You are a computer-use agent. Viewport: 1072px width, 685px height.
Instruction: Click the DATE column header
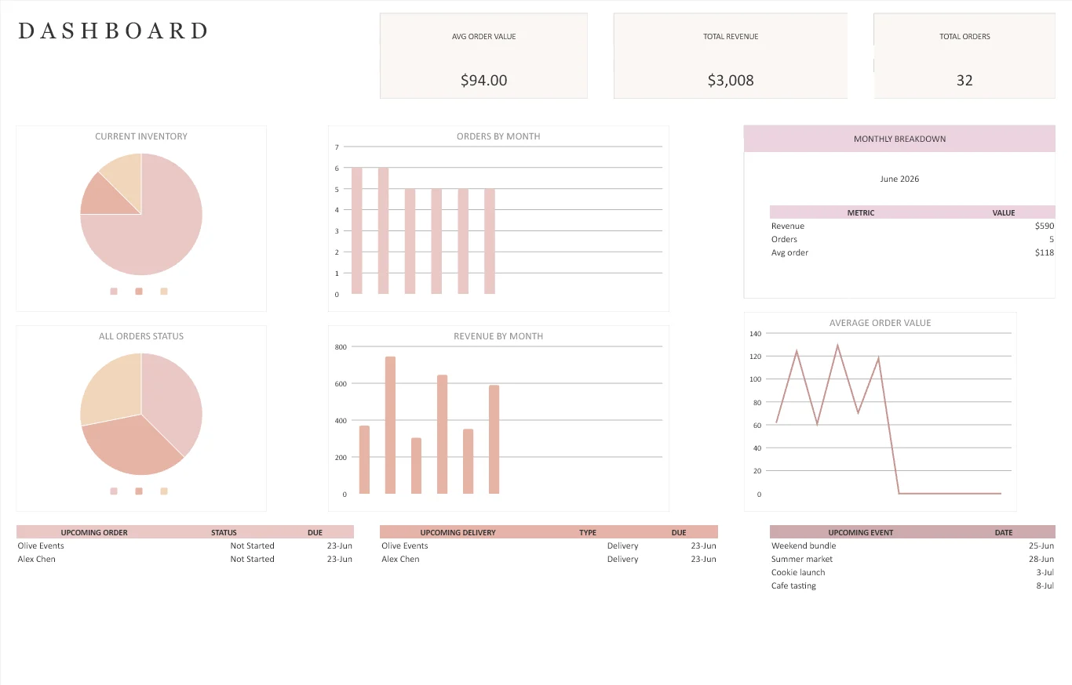tap(1004, 532)
